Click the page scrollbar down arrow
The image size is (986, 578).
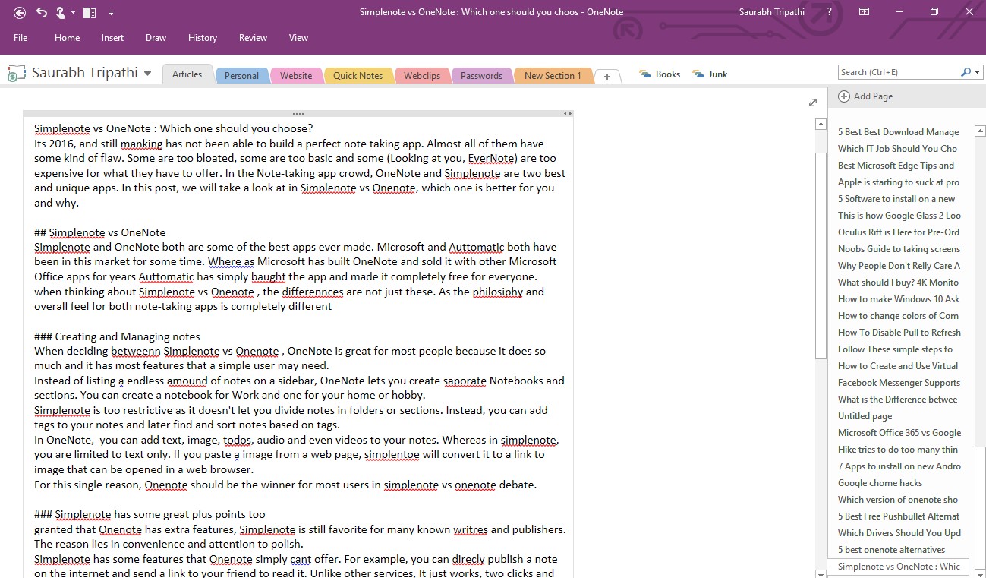click(821, 573)
